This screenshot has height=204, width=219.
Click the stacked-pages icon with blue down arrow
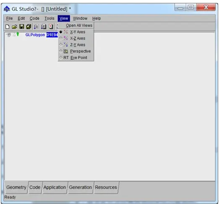(x=44, y=26)
